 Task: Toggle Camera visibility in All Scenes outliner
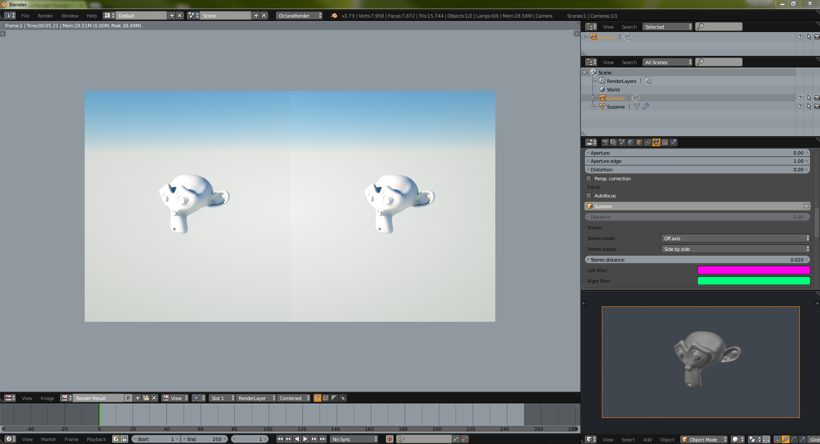pos(800,98)
